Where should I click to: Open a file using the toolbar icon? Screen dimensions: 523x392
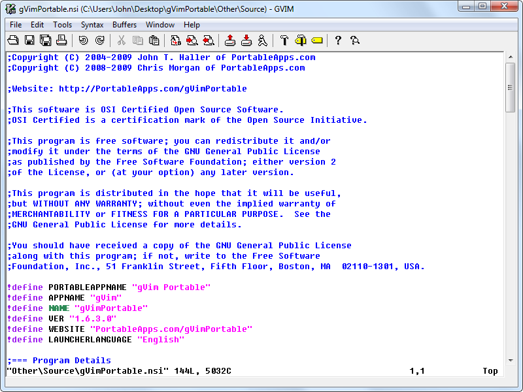pos(13,40)
